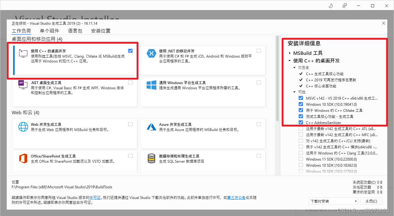This screenshot has width=394, height=216.
Task: Check the 使用 .NET 的移动开发 workload checkbox
Action: click(259, 51)
